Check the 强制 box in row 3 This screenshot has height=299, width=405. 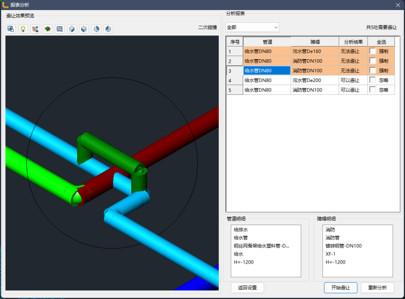click(373, 70)
